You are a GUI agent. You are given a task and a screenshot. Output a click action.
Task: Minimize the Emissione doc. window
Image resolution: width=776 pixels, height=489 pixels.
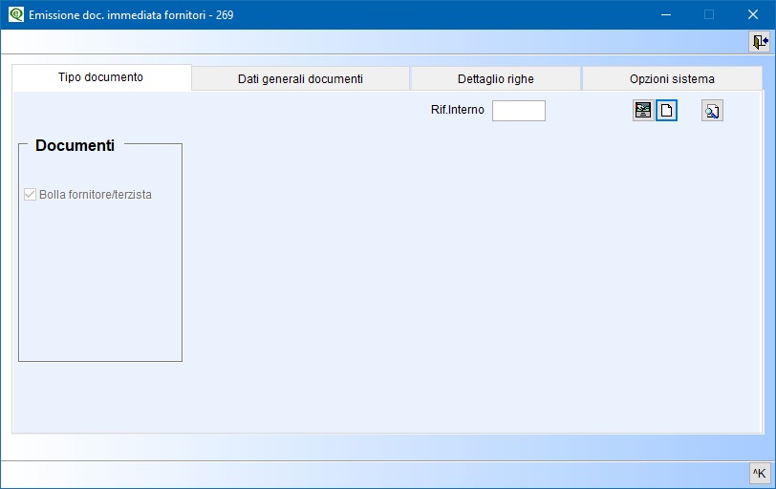[x=665, y=14]
